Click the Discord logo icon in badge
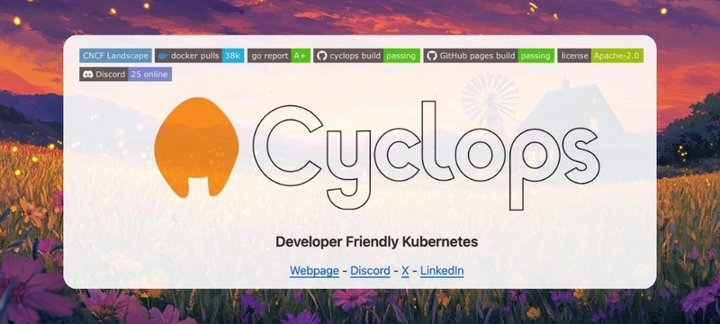 click(x=87, y=75)
